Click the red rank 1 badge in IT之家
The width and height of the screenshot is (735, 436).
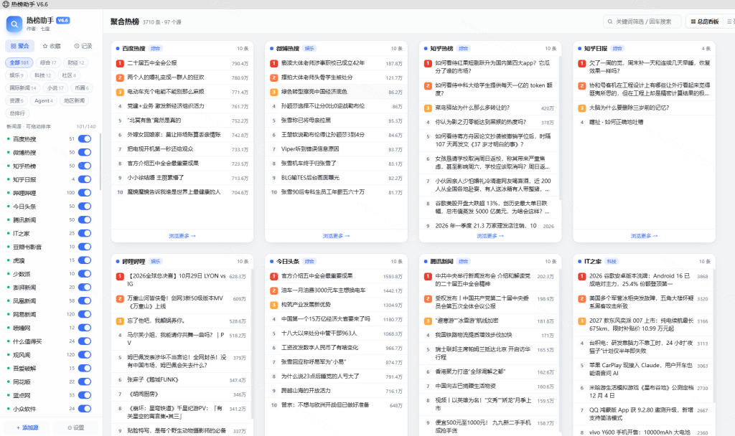click(x=581, y=276)
